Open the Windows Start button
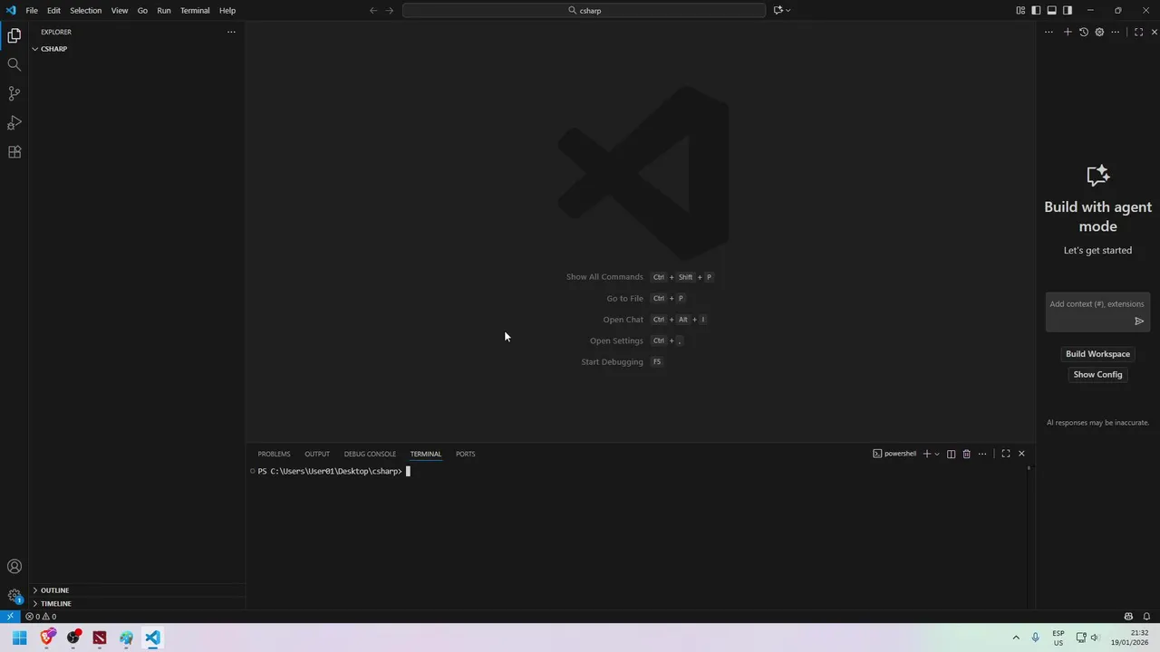Screen dimensions: 1160x652 pyautogui.click(x=19, y=638)
